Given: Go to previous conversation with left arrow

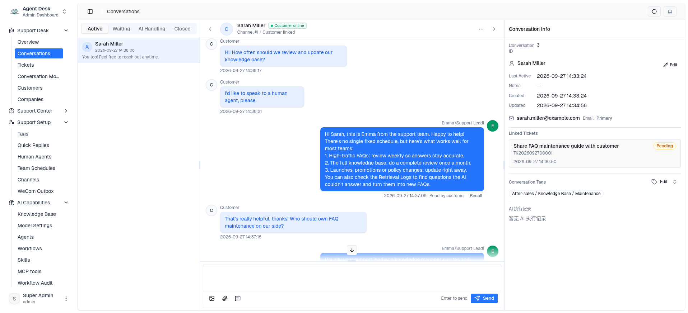Looking at the screenshot, I should point(210,29).
